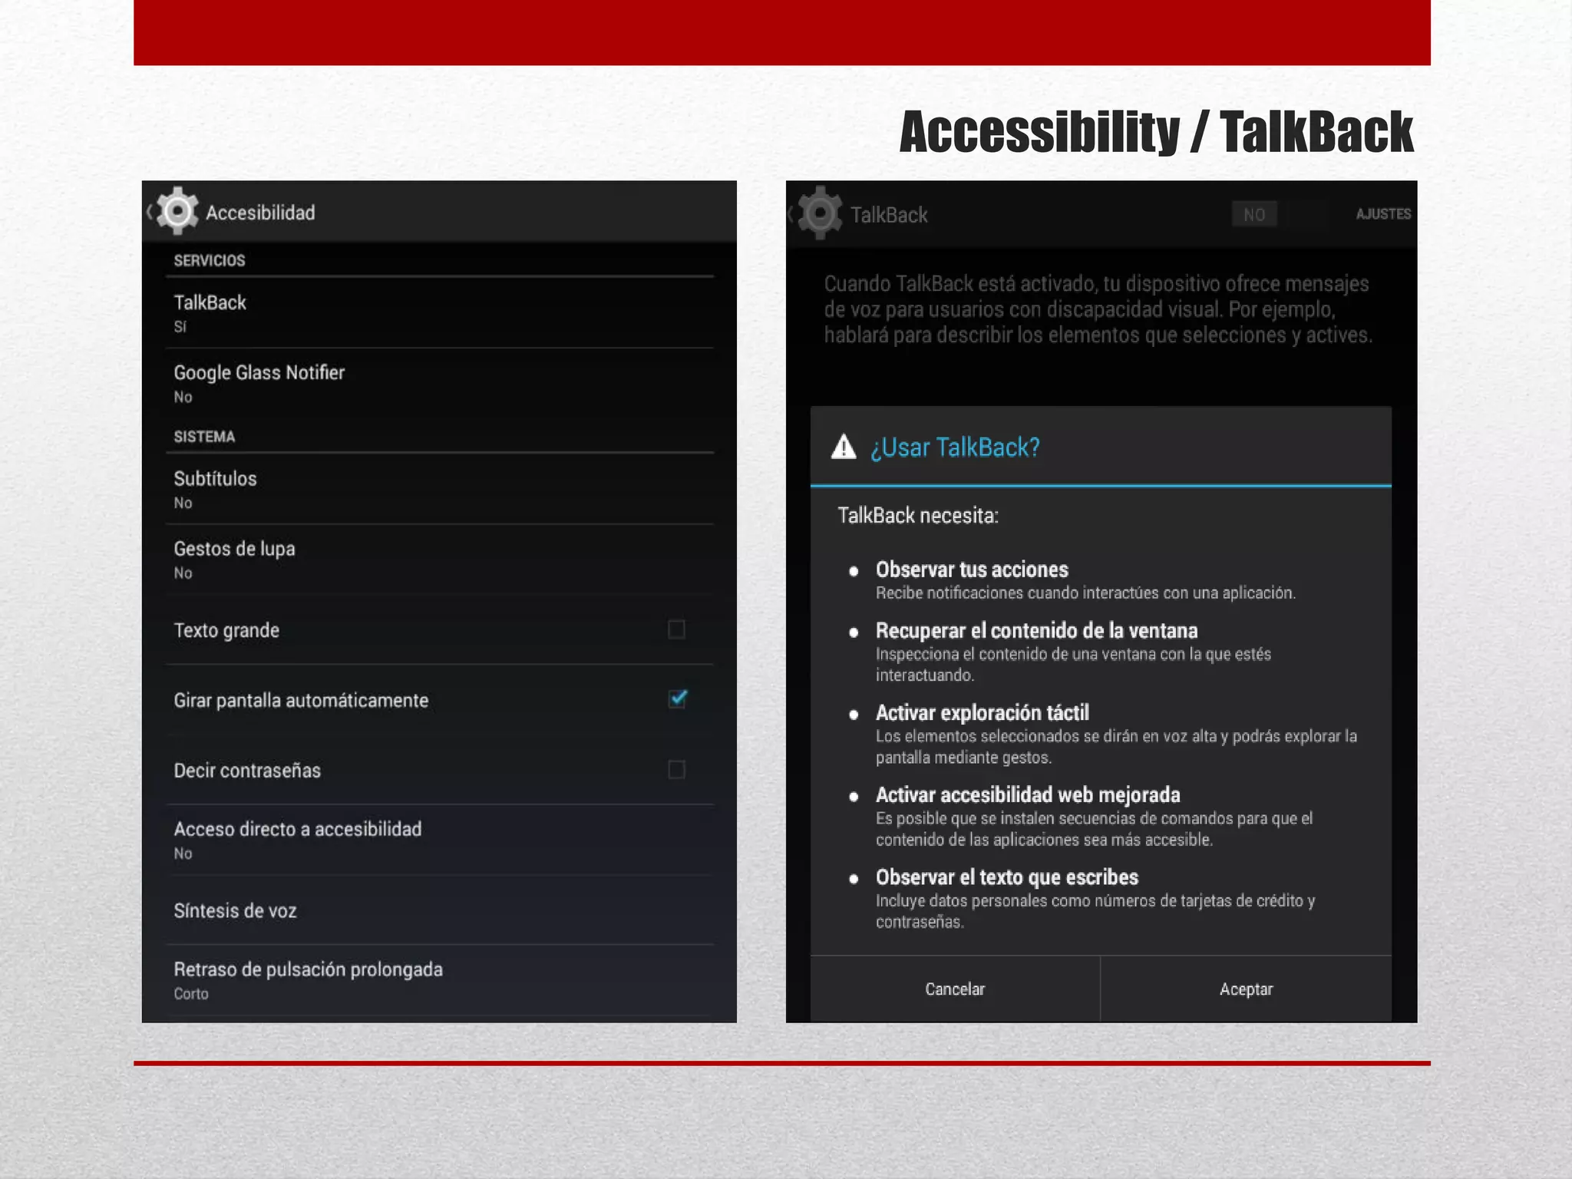Screen dimensions: 1572x1179
Task: Open Acceso directo a accesibilidad
Action: (439, 840)
